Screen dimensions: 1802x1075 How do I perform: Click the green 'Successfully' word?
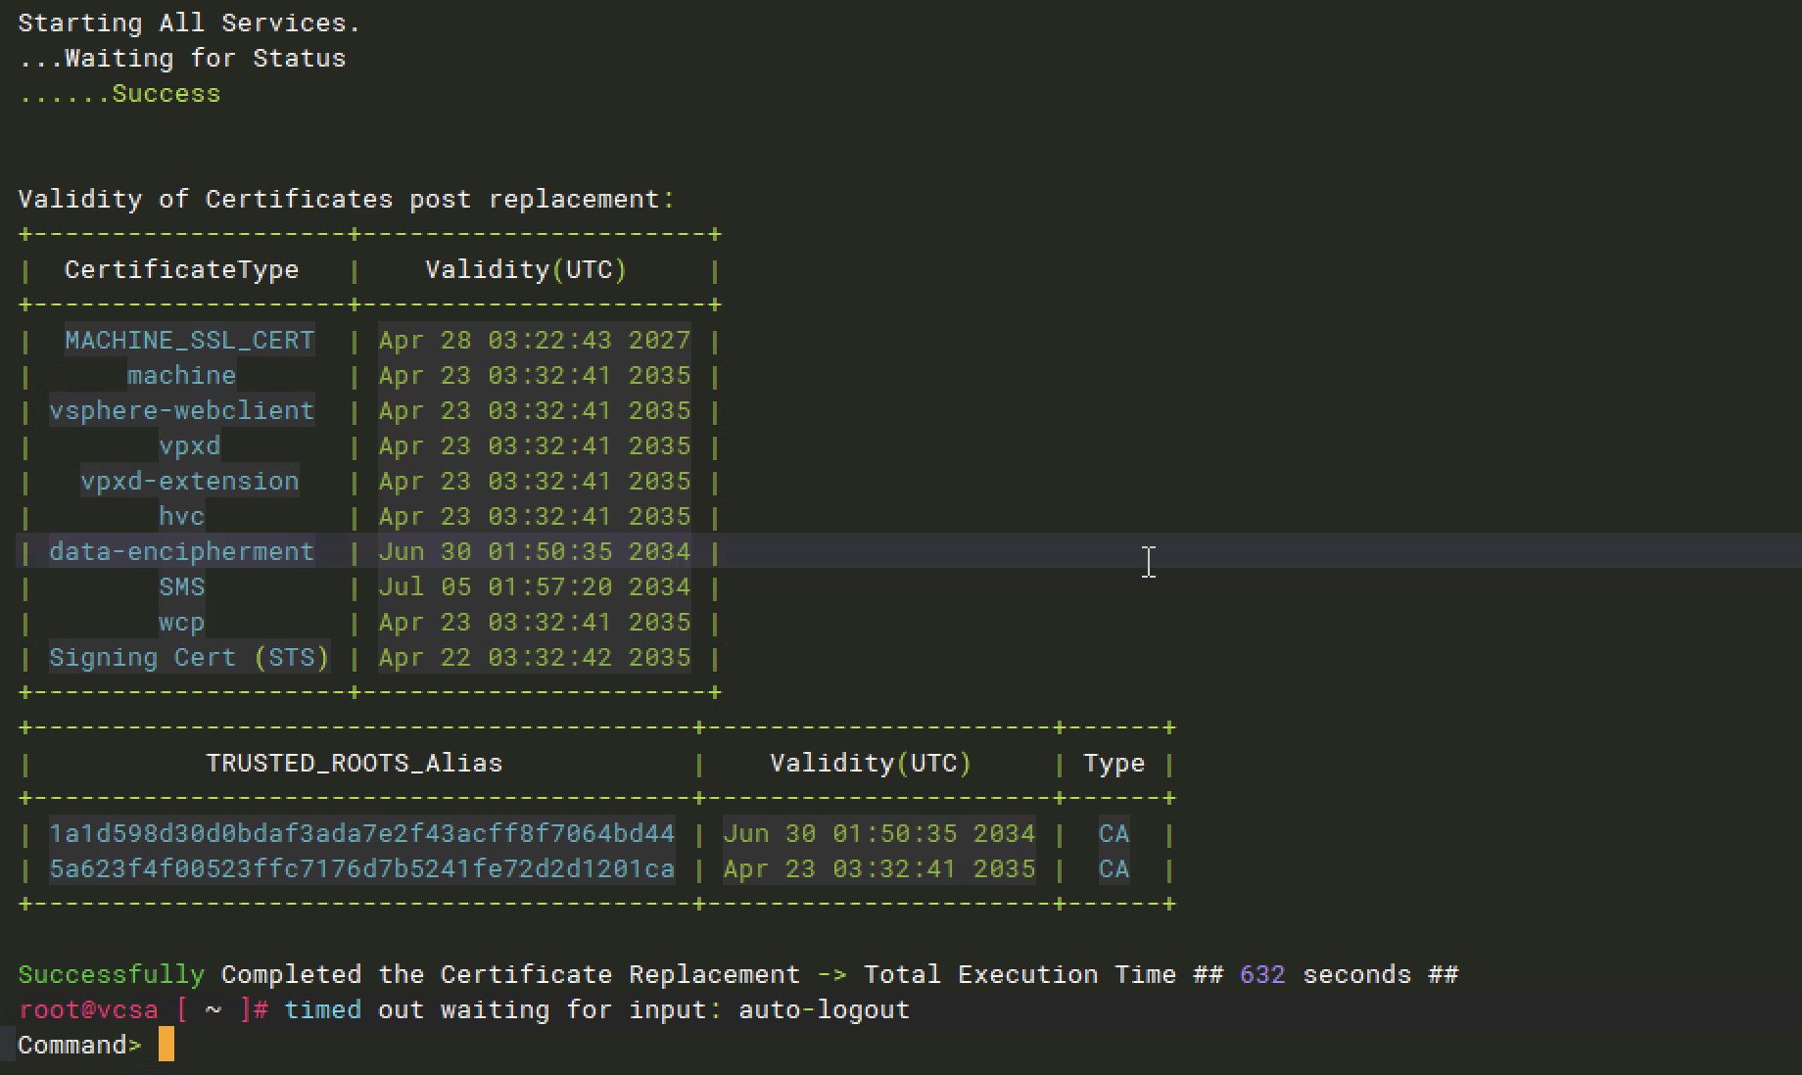(x=112, y=974)
